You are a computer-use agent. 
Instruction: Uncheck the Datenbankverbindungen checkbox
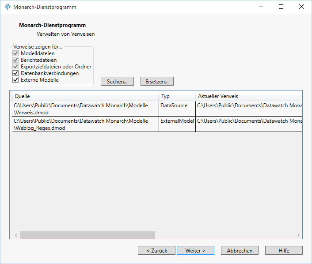[x=15, y=73]
